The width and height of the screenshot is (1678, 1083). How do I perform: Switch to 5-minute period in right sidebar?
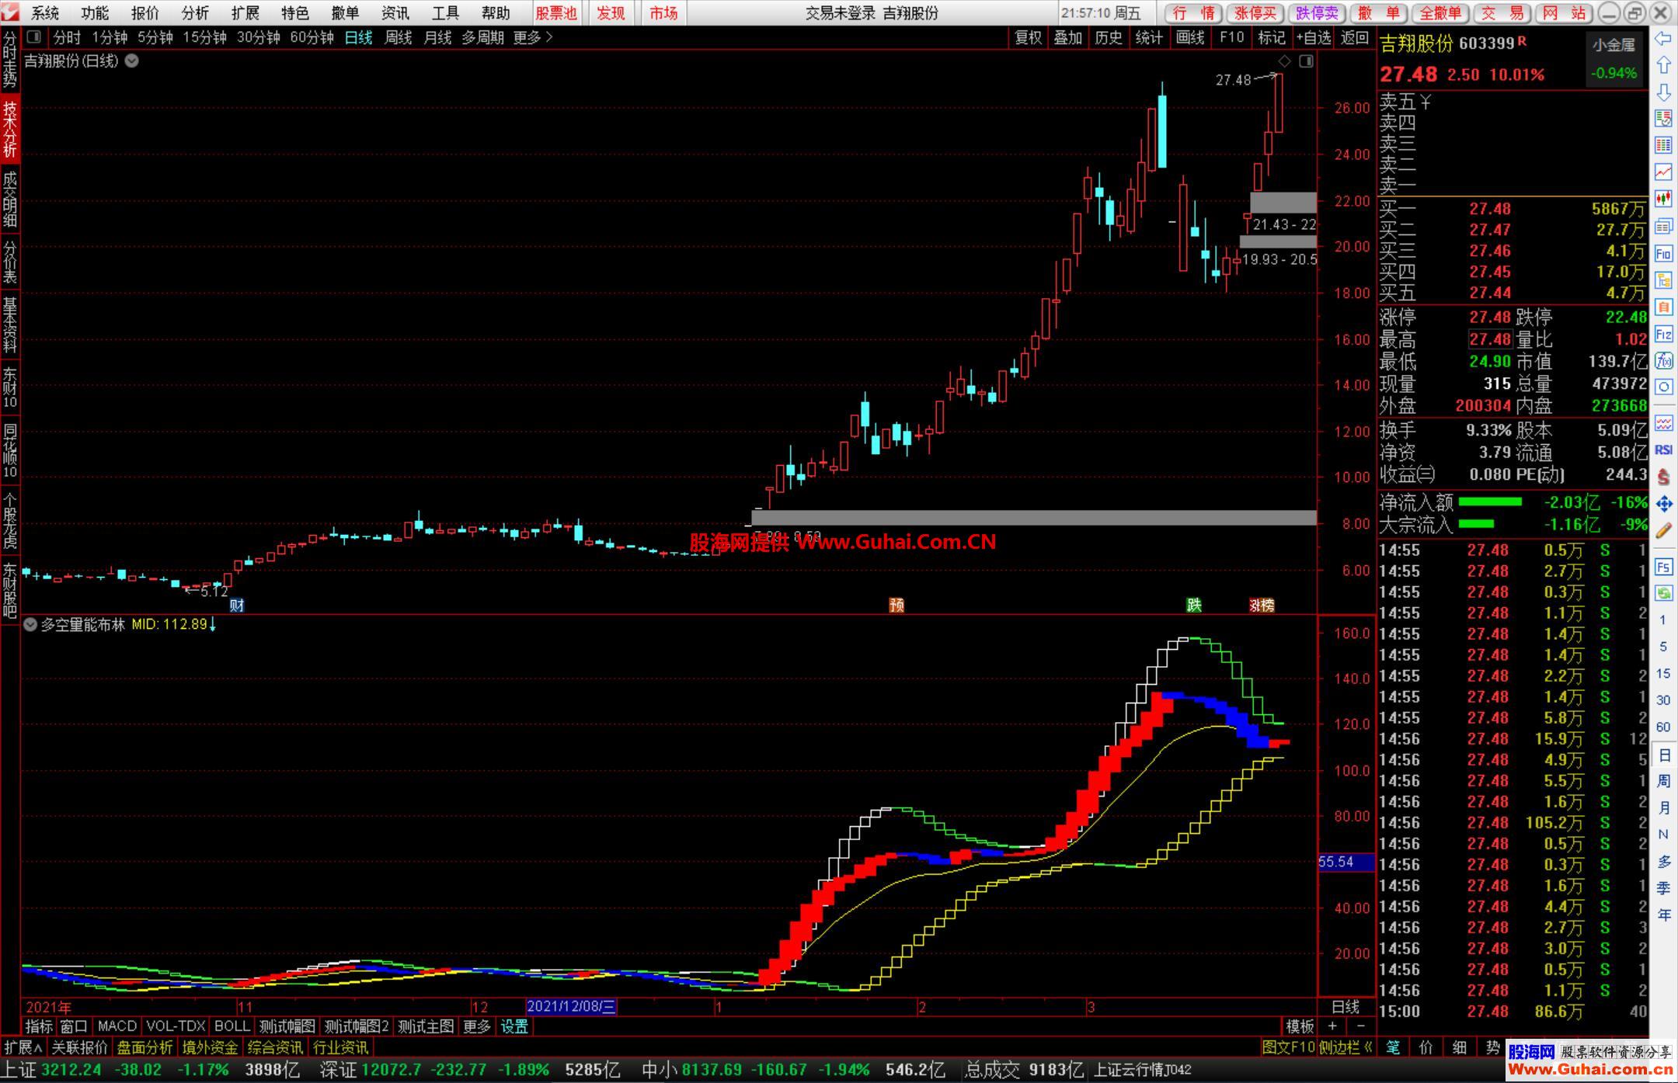pos(1663,647)
